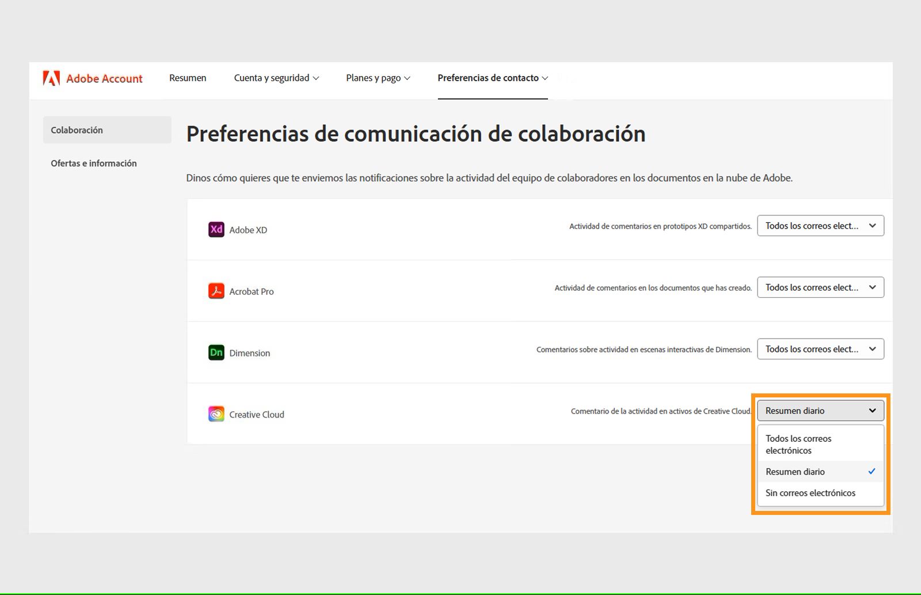This screenshot has width=921, height=595.
Task: Open the Dimension notification dropdown
Action: 820,349
